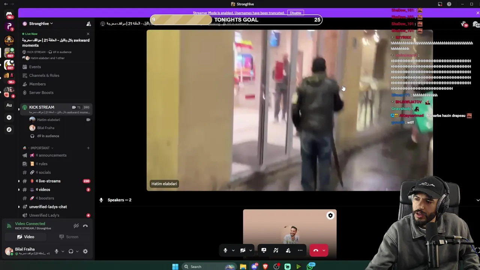Open Server Boosts

pyautogui.click(x=55, y=93)
